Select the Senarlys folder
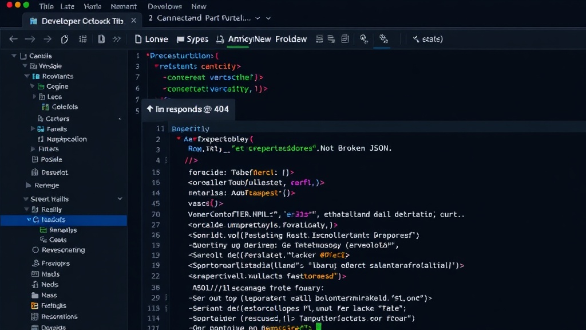 (58, 230)
